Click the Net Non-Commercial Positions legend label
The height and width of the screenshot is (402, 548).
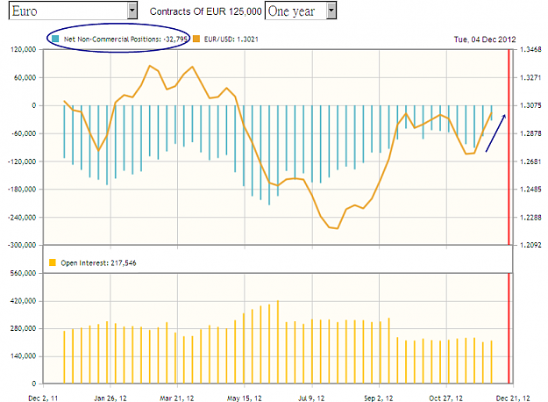[x=125, y=39]
